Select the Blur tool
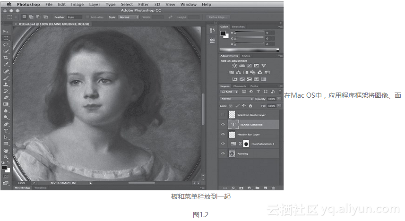Viewport: 405px width, 221px height. tap(6, 111)
